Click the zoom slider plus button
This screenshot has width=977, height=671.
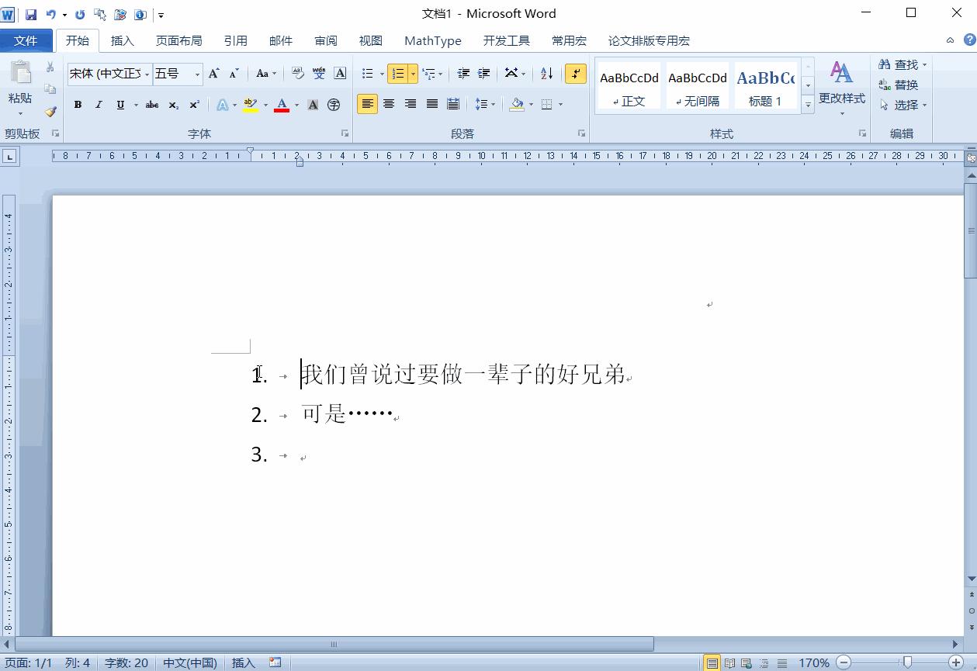coord(956,663)
